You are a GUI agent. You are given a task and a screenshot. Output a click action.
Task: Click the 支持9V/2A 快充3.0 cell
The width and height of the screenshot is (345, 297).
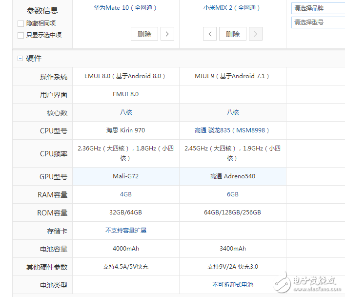point(233,267)
